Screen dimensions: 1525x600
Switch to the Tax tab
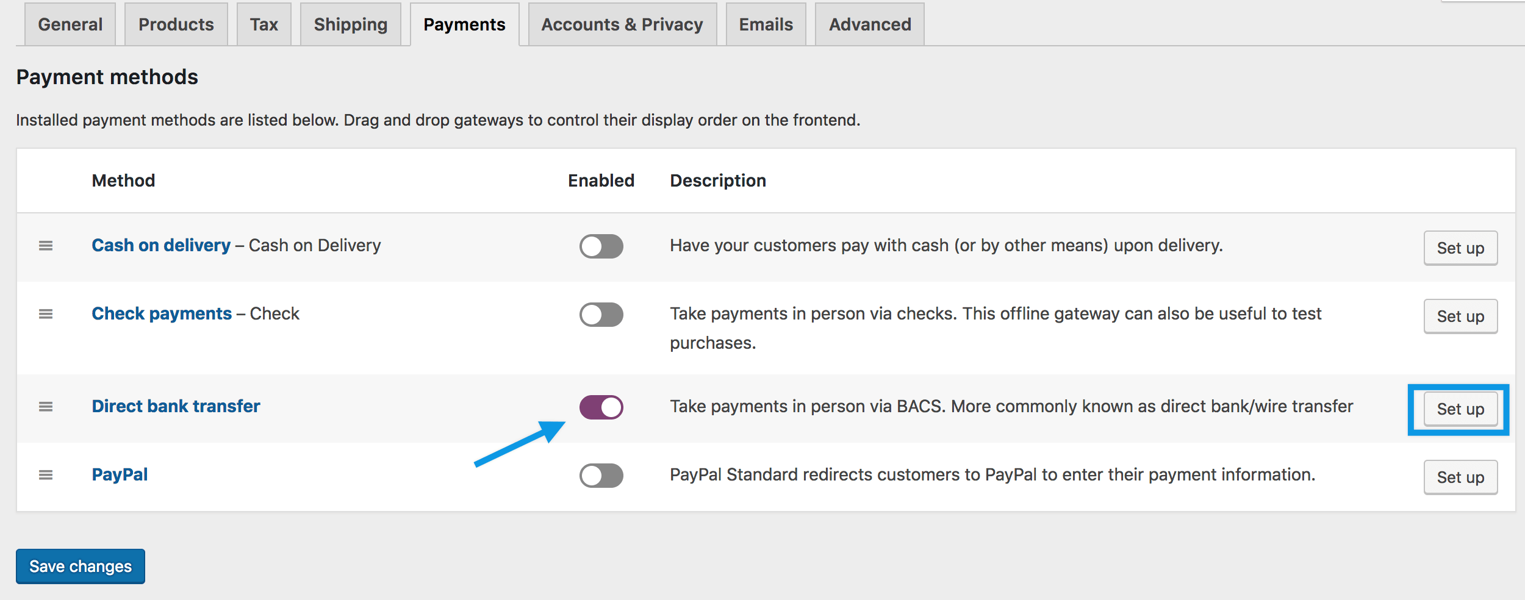(264, 24)
